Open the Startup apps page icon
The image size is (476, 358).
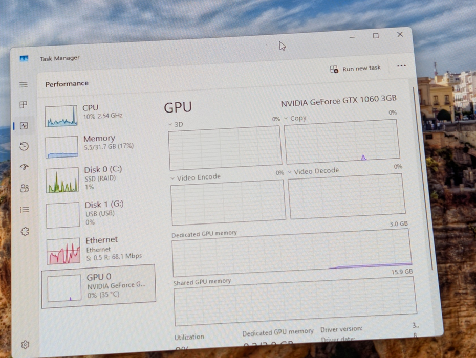pyautogui.click(x=24, y=167)
